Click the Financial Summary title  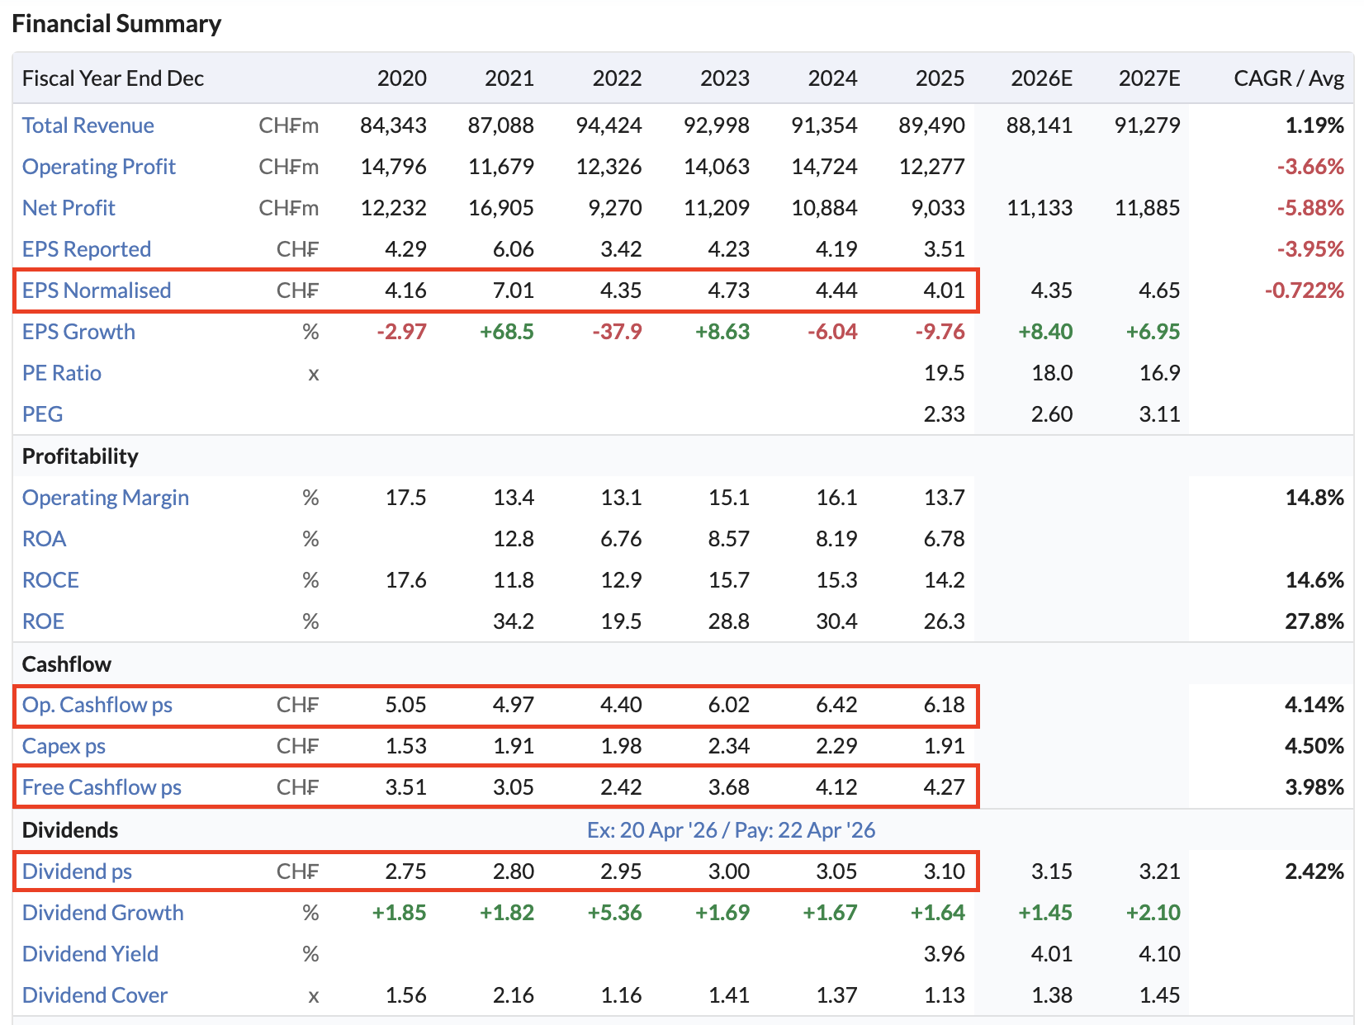(116, 24)
